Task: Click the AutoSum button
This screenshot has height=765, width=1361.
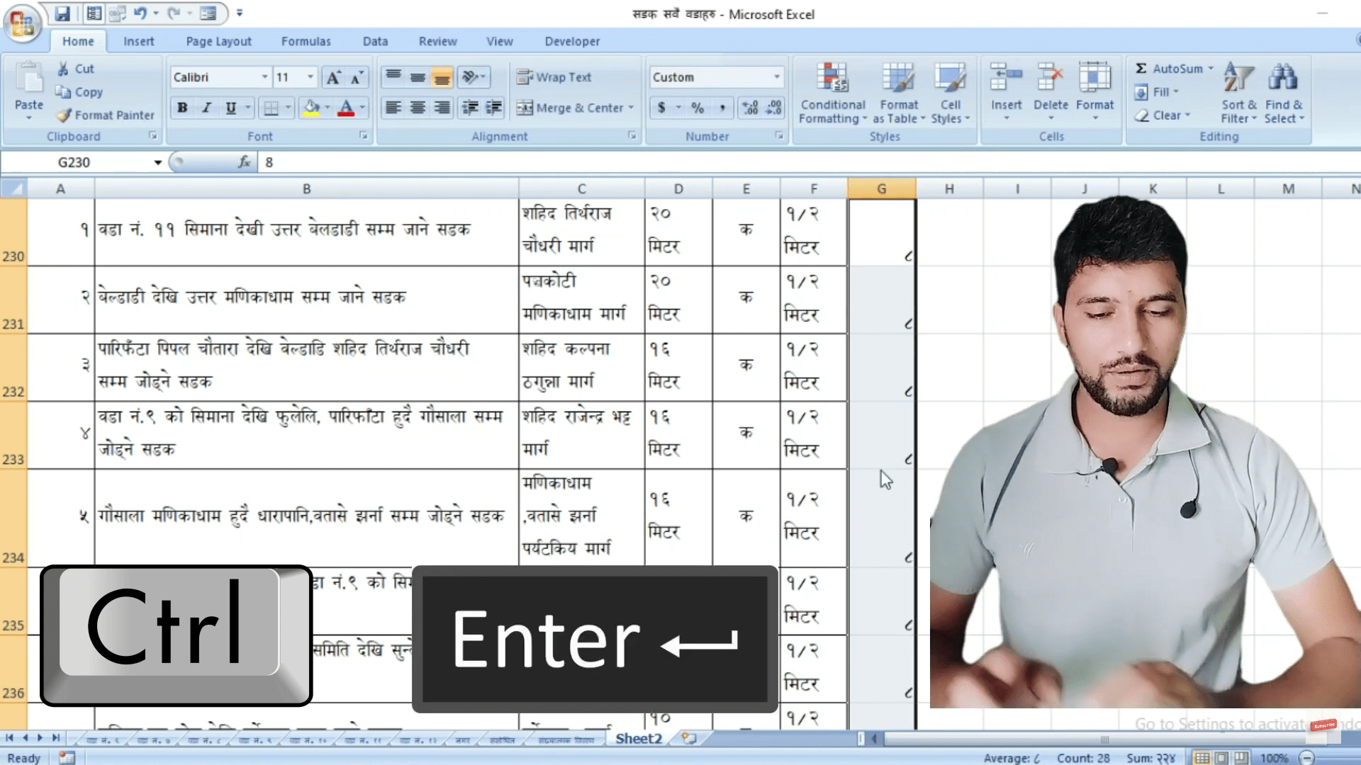Action: 1168,69
